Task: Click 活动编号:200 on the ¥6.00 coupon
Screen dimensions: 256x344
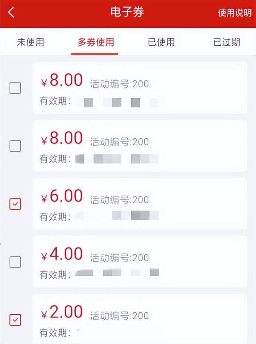Action: pyautogui.click(x=119, y=200)
